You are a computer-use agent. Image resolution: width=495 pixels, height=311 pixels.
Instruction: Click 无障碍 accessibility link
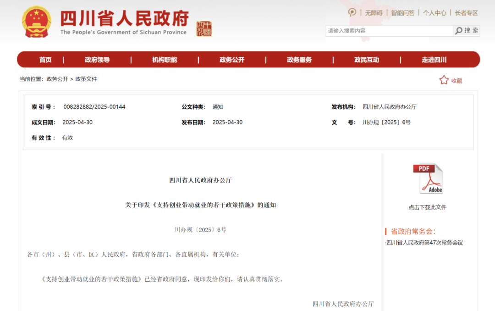click(374, 13)
